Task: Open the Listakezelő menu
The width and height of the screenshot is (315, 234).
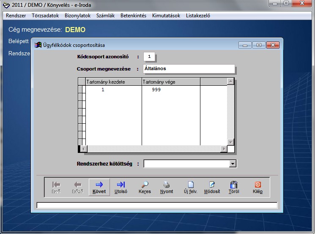Action: coord(198,16)
